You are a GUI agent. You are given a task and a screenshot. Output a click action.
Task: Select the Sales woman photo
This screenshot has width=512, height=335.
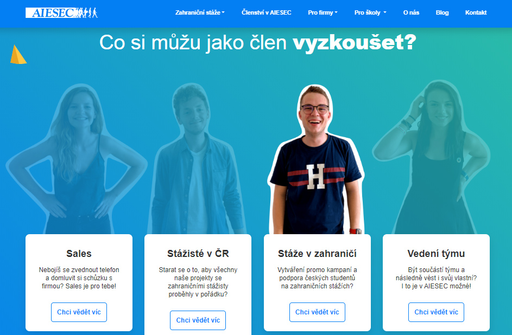(x=77, y=159)
